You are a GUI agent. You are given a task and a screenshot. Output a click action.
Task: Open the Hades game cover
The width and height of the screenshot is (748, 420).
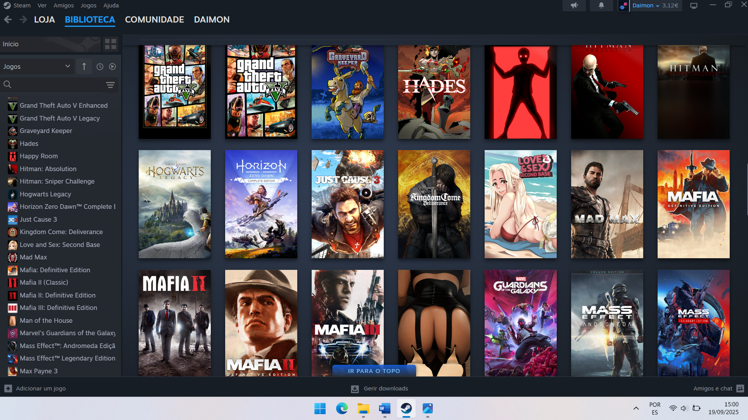pyautogui.click(x=434, y=91)
